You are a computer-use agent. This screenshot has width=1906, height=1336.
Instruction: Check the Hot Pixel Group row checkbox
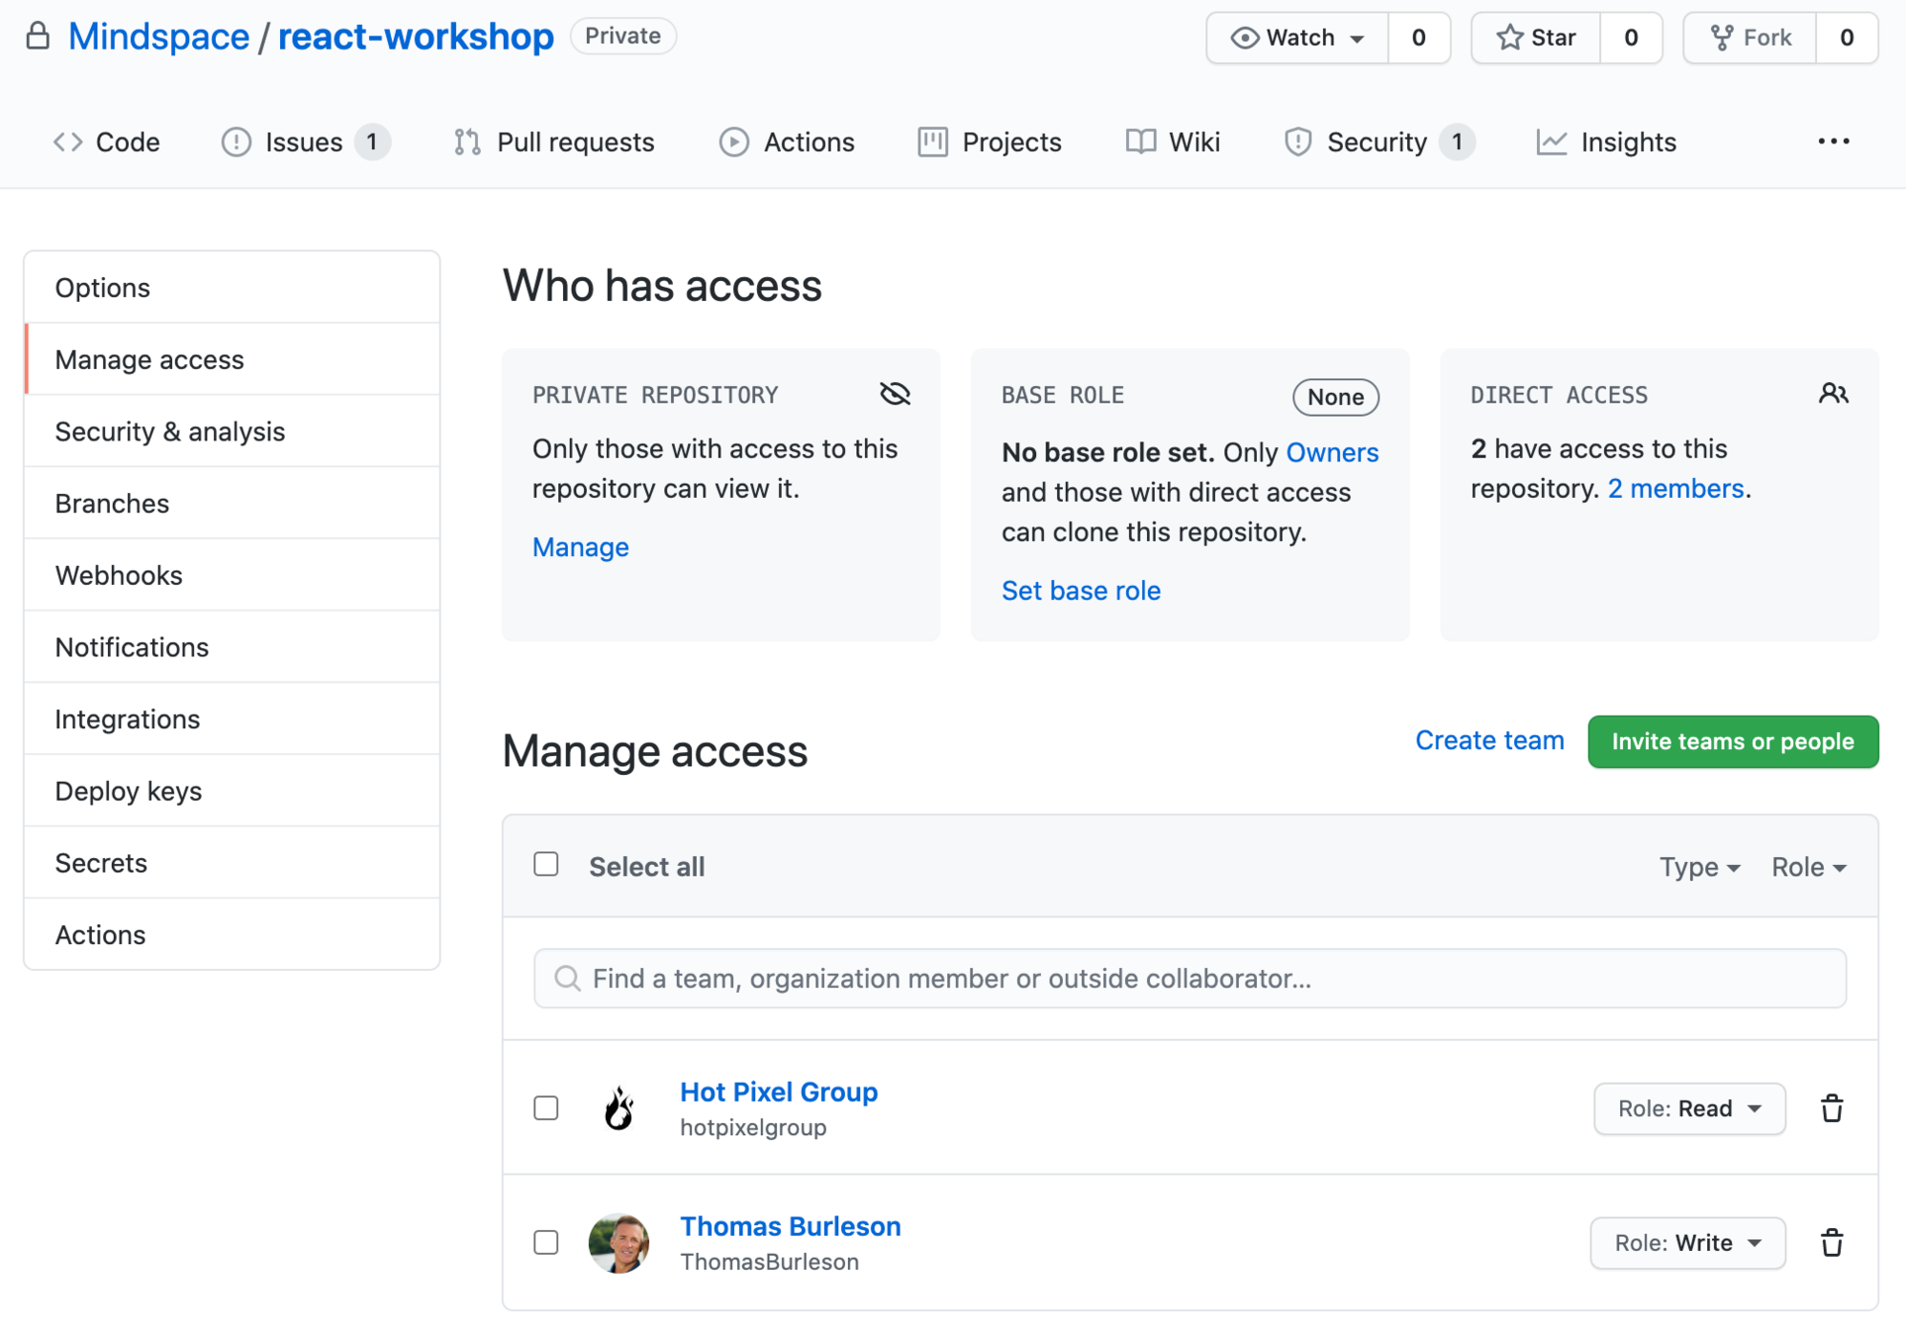click(546, 1108)
